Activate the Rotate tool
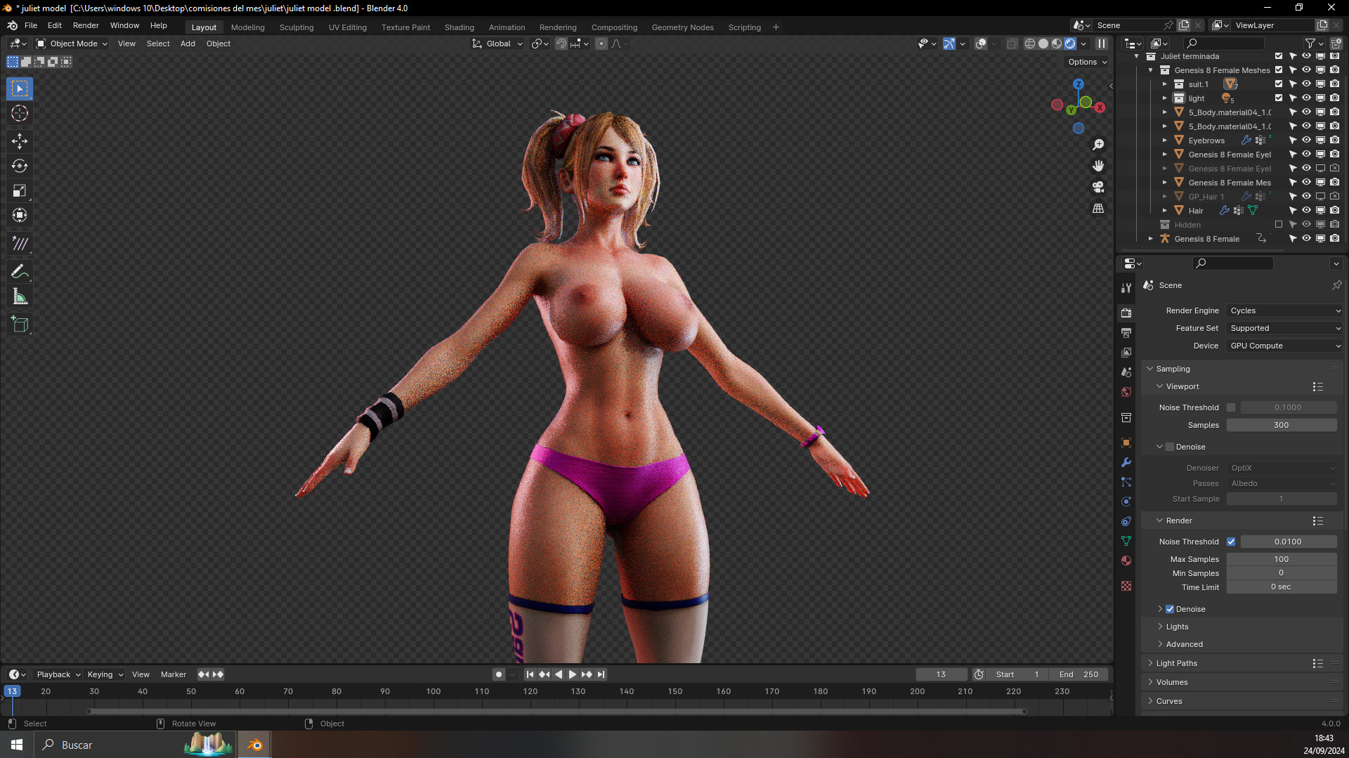 tap(20, 166)
